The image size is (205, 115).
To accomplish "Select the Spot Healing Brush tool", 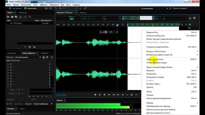I will point(85,8).
